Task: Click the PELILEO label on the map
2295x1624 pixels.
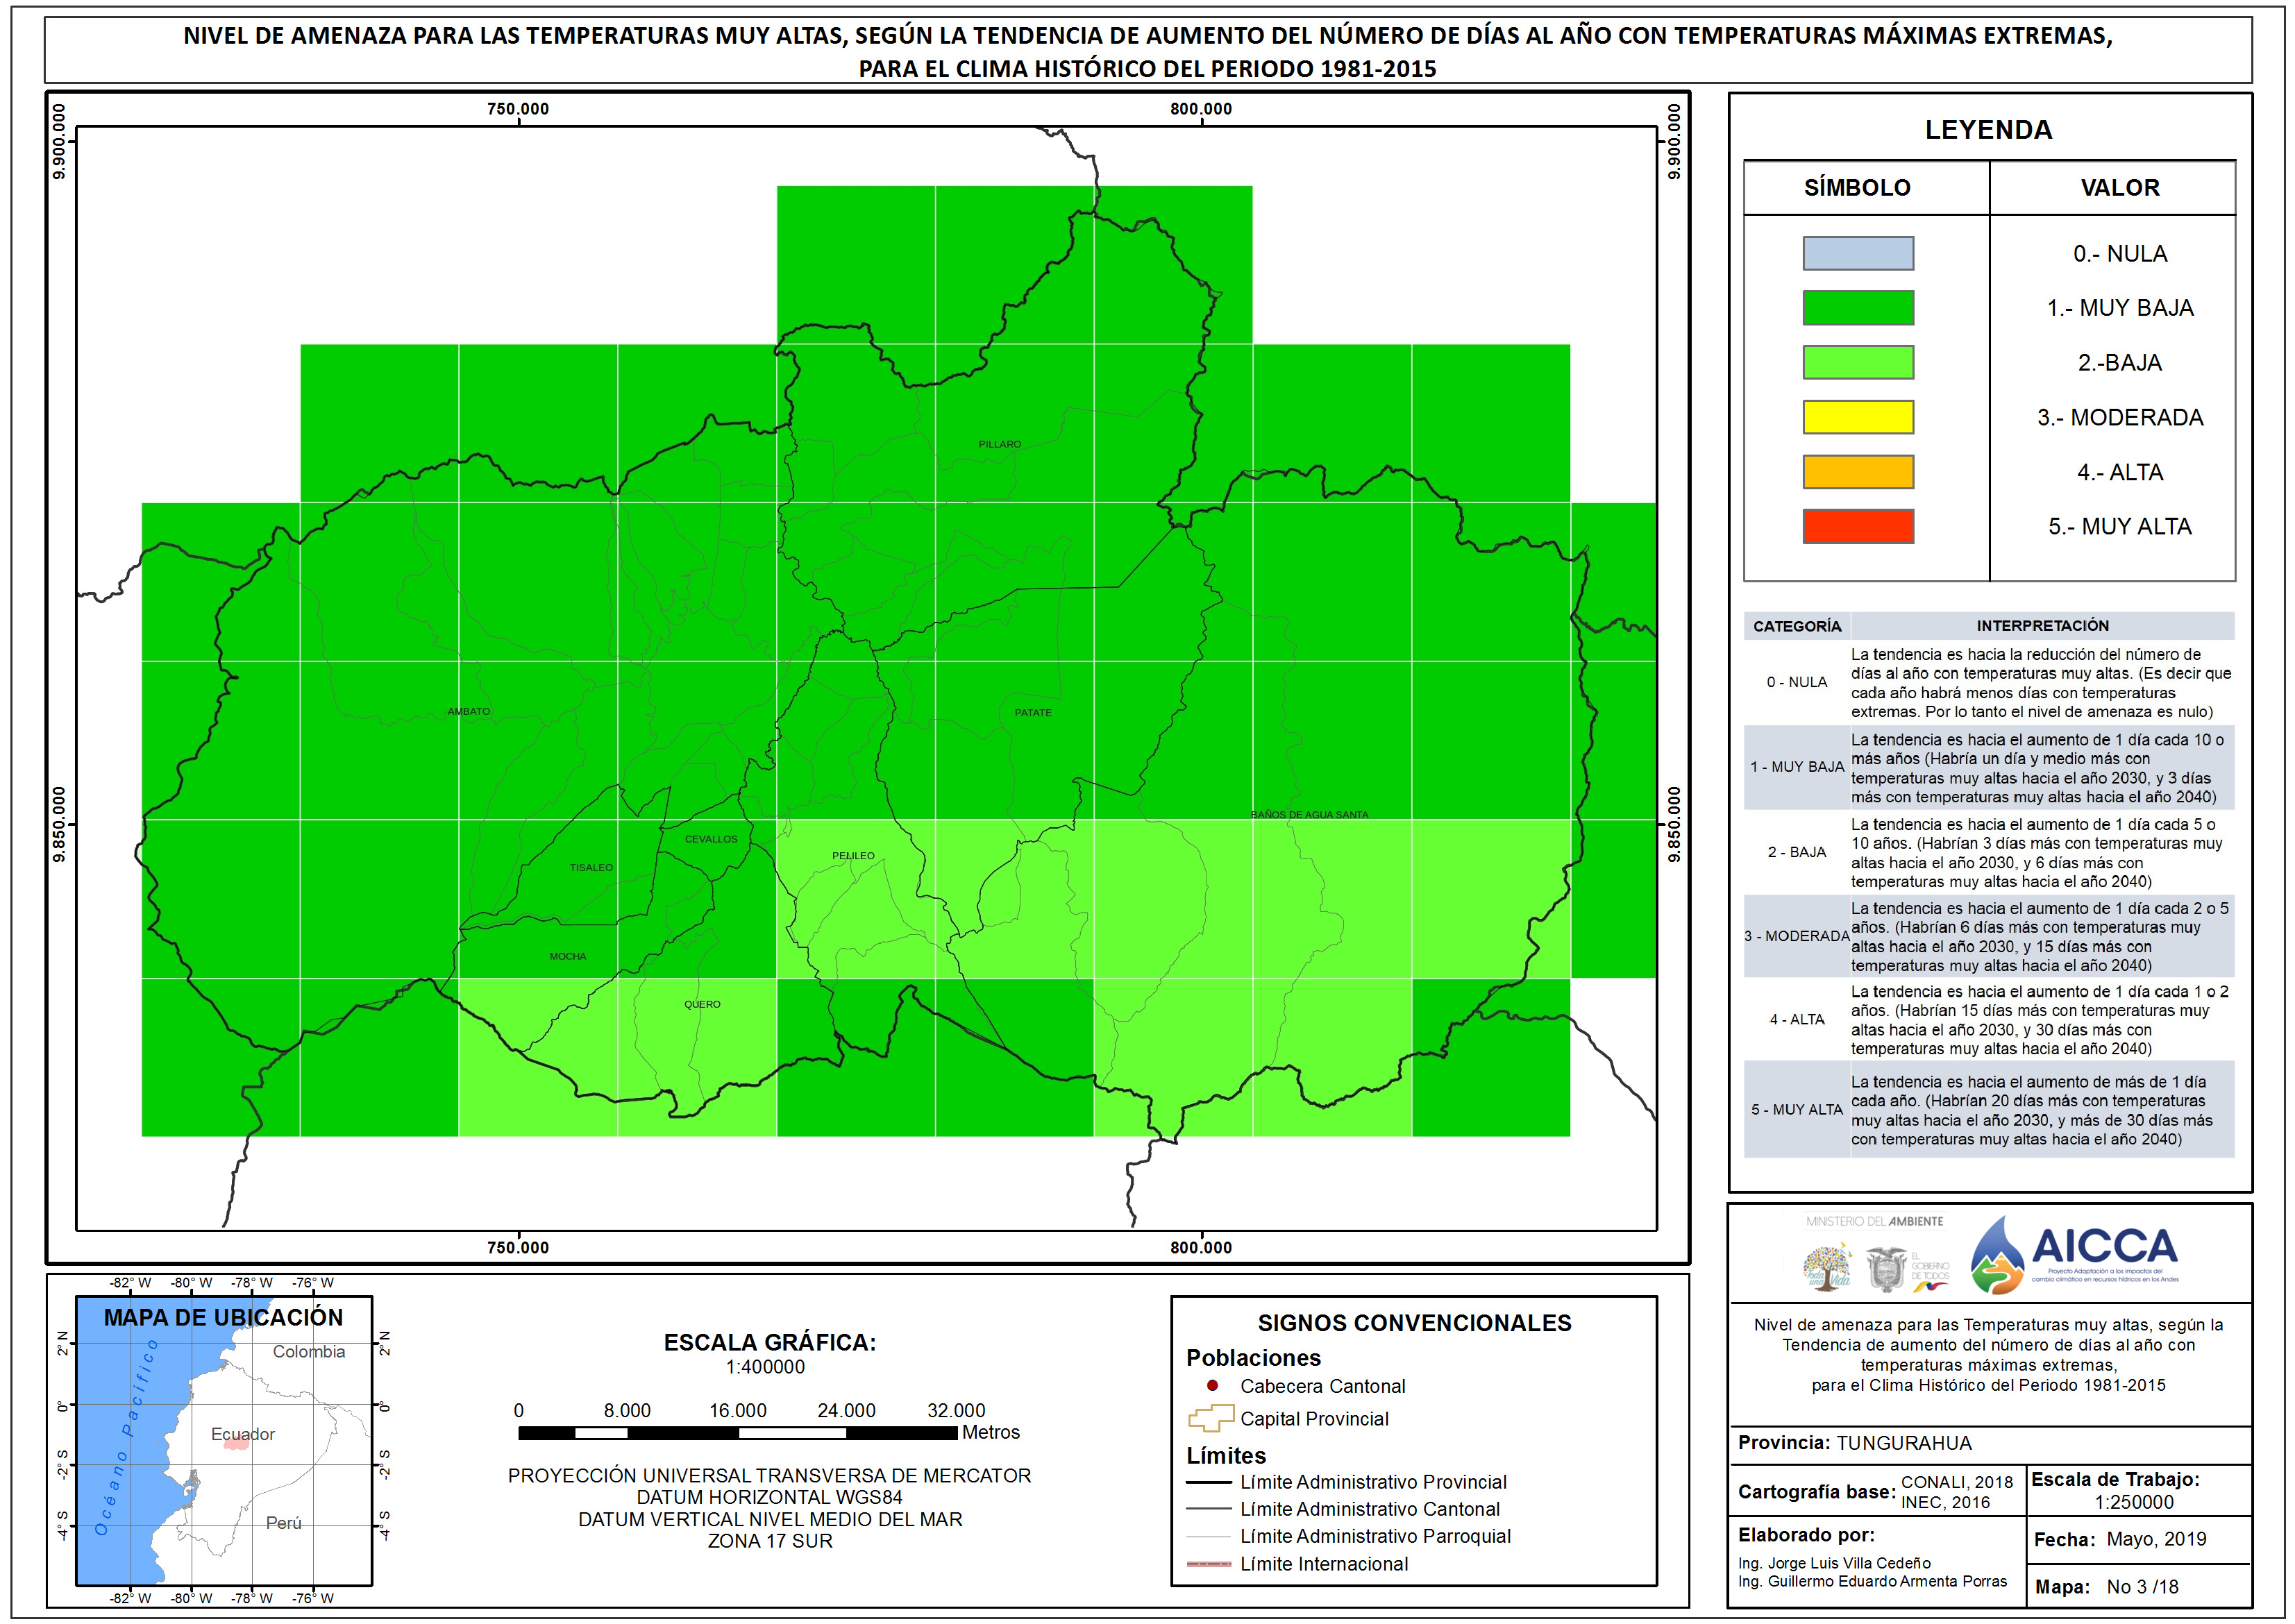Action: (x=853, y=856)
